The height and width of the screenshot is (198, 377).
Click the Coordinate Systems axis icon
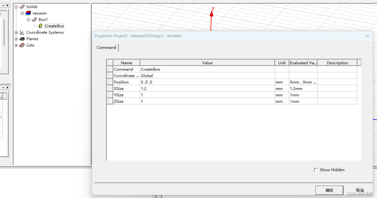[x=22, y=33]
